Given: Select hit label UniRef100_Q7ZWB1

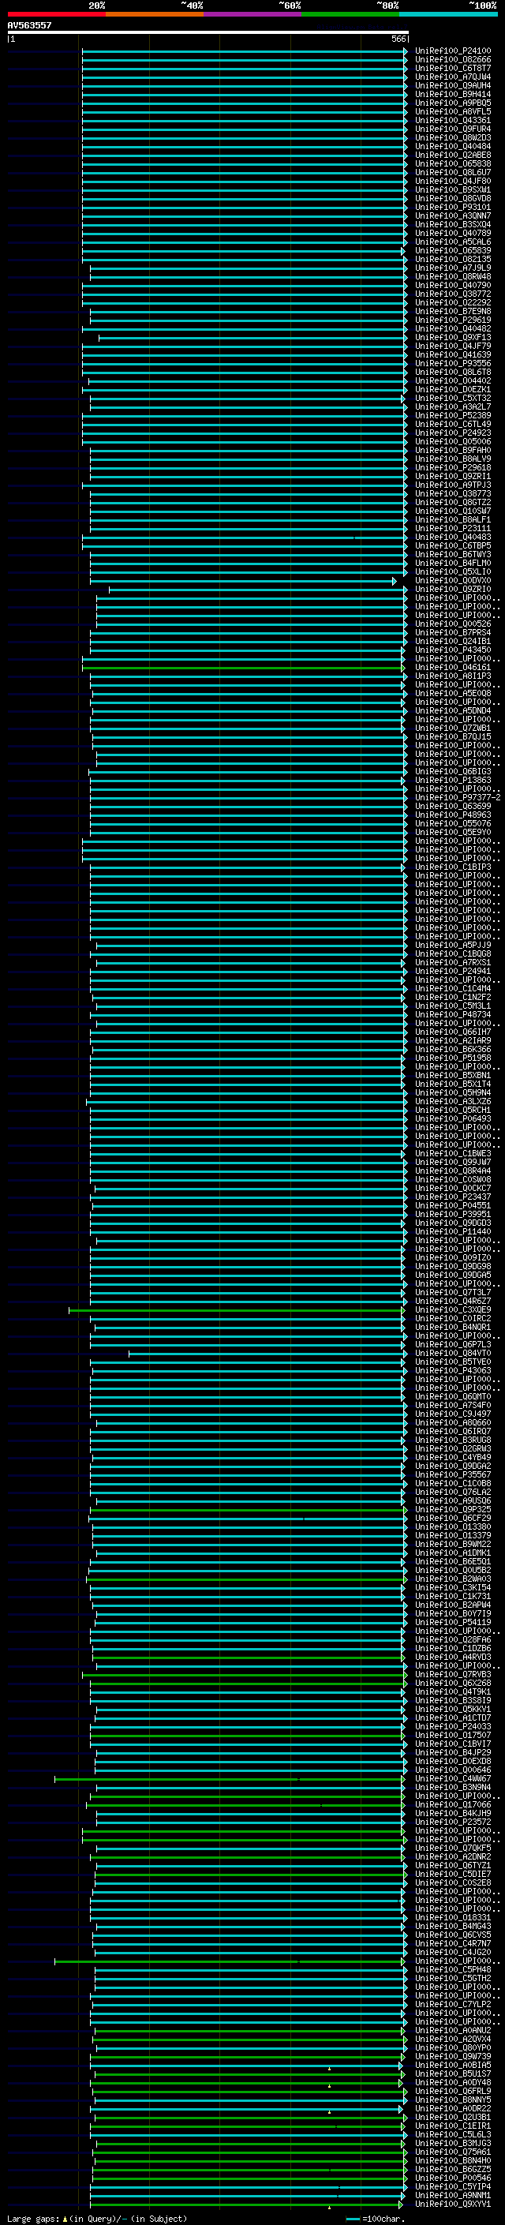Looking at the screenshot, I should 453,729.
